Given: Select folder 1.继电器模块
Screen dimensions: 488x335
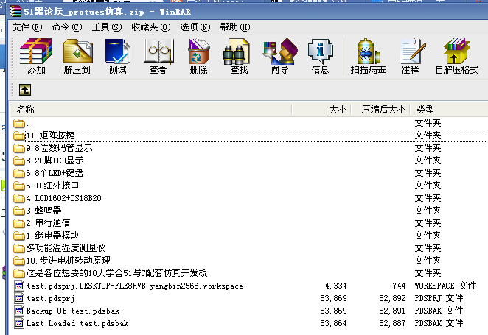Looking at the screenshot, I should click(x=52, y=236).
